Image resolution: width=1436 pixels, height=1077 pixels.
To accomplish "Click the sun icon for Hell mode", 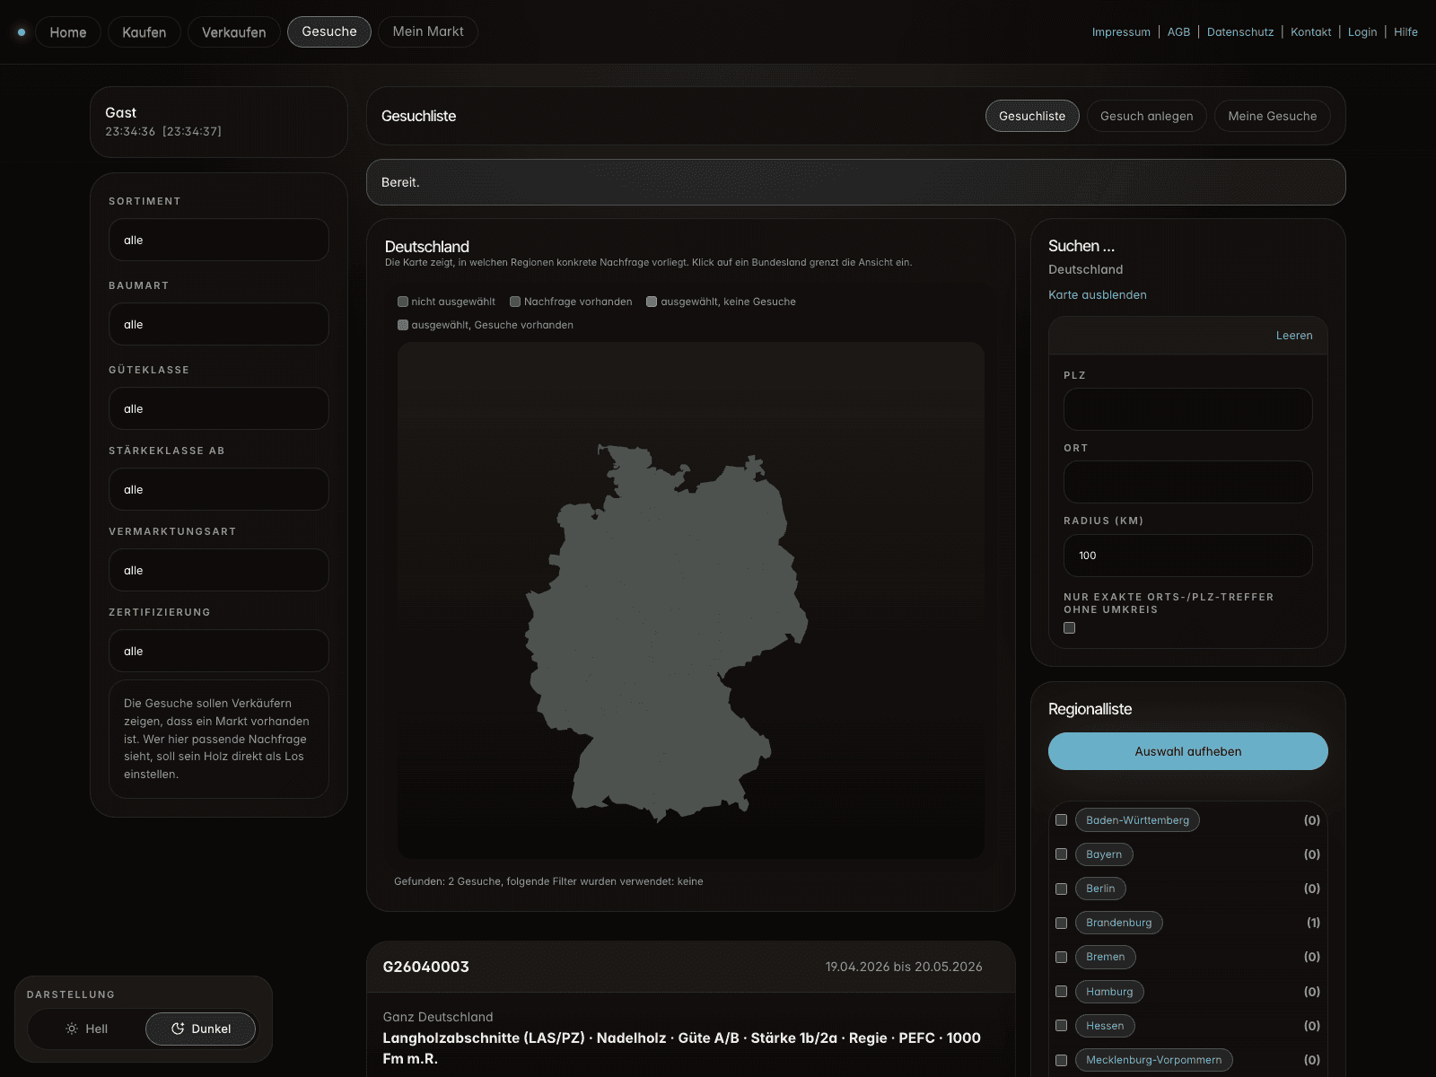I will [72, 1029].
